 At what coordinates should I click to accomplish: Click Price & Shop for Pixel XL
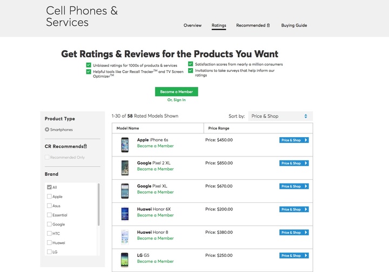point(294,186)
